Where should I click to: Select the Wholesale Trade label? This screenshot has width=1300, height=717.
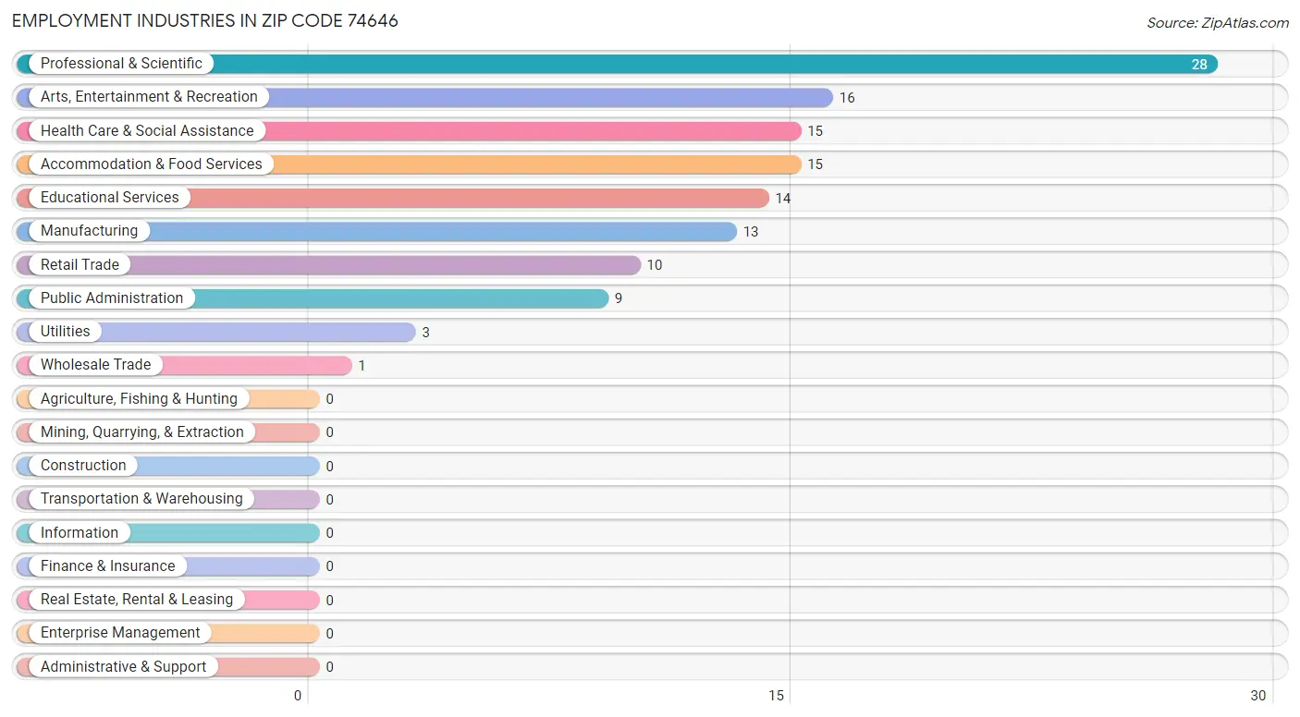tap(95, 365)
